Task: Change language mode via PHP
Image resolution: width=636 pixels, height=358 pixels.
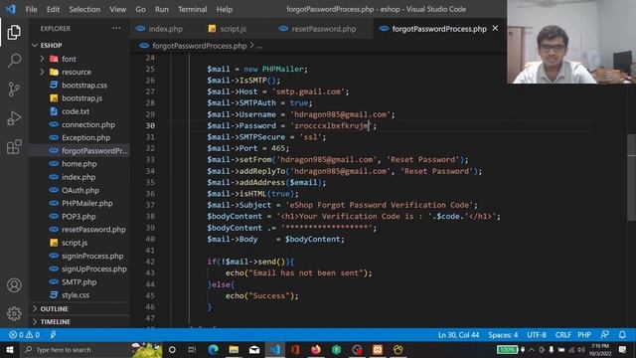Action: click(x=584, y=335)
